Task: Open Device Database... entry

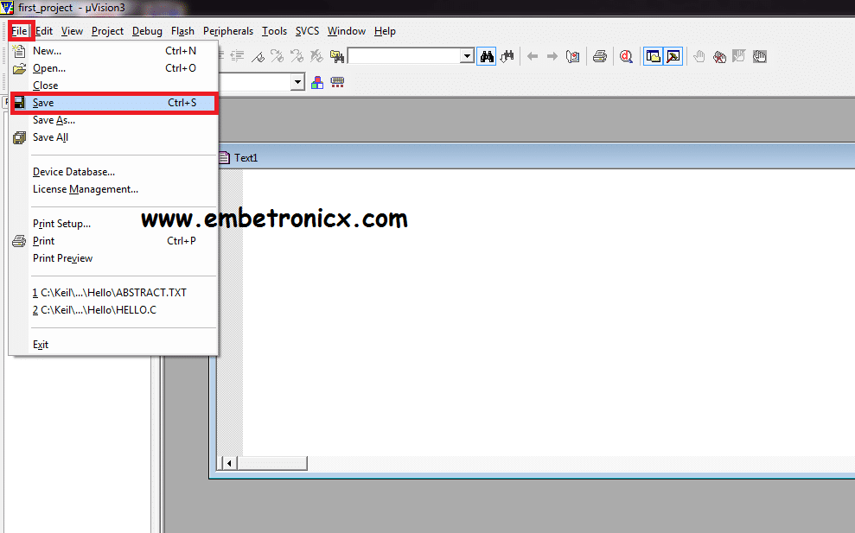Action: point(113,172)
